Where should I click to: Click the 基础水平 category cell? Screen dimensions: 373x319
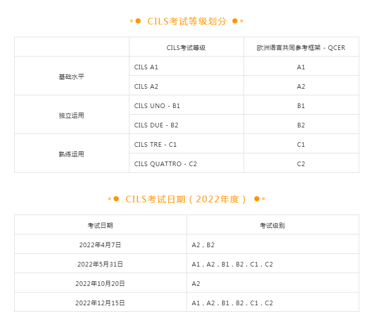click(x=71, y=76)
